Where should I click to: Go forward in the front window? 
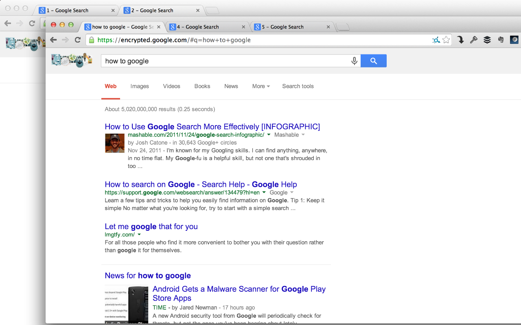click(x=66, y=40)
